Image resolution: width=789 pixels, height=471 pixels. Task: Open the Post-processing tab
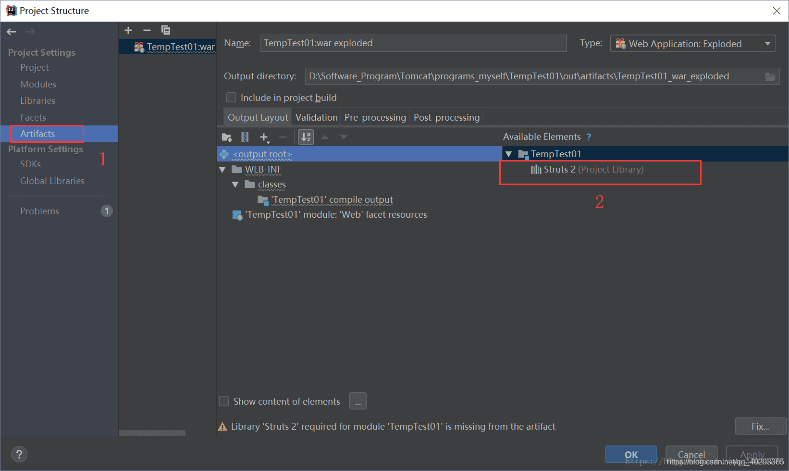446,117
